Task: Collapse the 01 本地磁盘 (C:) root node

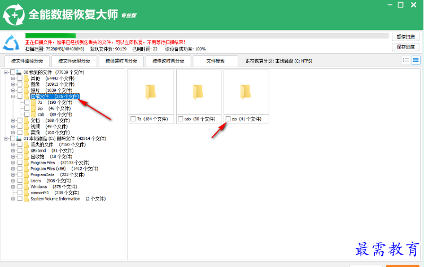Action: point(6,139)
